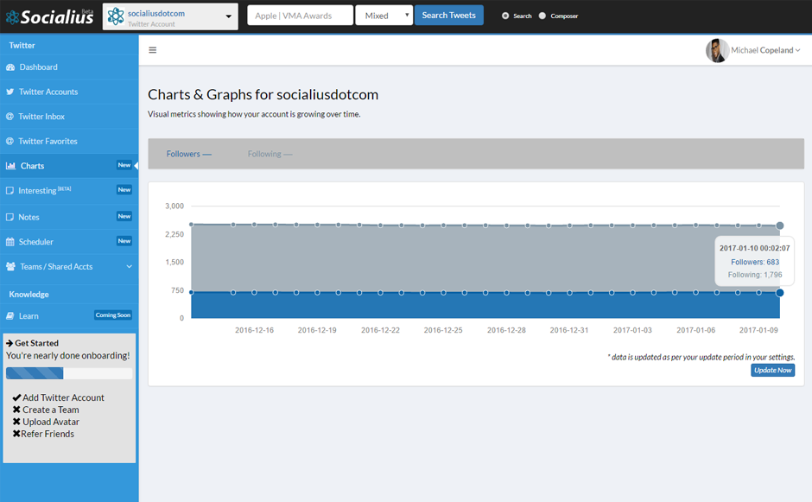Click the Charts bar graph icon
The height and width of the screenshot is (502, 812).
pyautogui.click(x=10, y=166)
